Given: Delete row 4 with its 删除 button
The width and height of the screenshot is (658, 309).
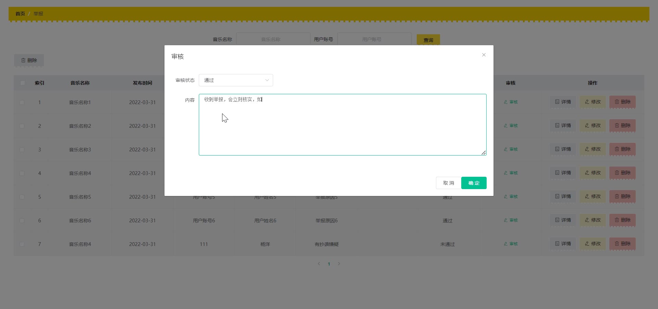Looking at the screenshot, I should click(622, 173).
